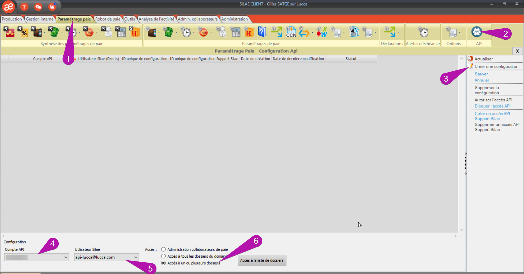Click 'Créer une configuration' in side panel

(x=496, y=66)
